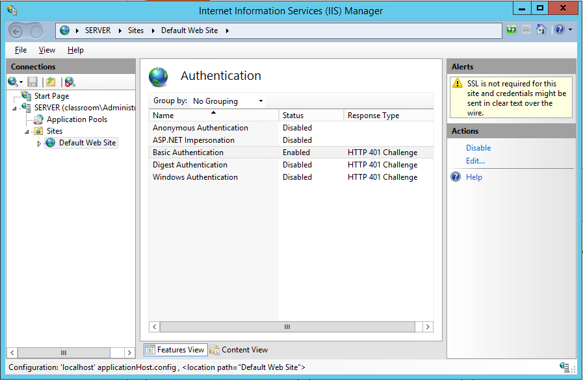
Task: Click the Default Web Site globe icon
Action: (51, 143)
